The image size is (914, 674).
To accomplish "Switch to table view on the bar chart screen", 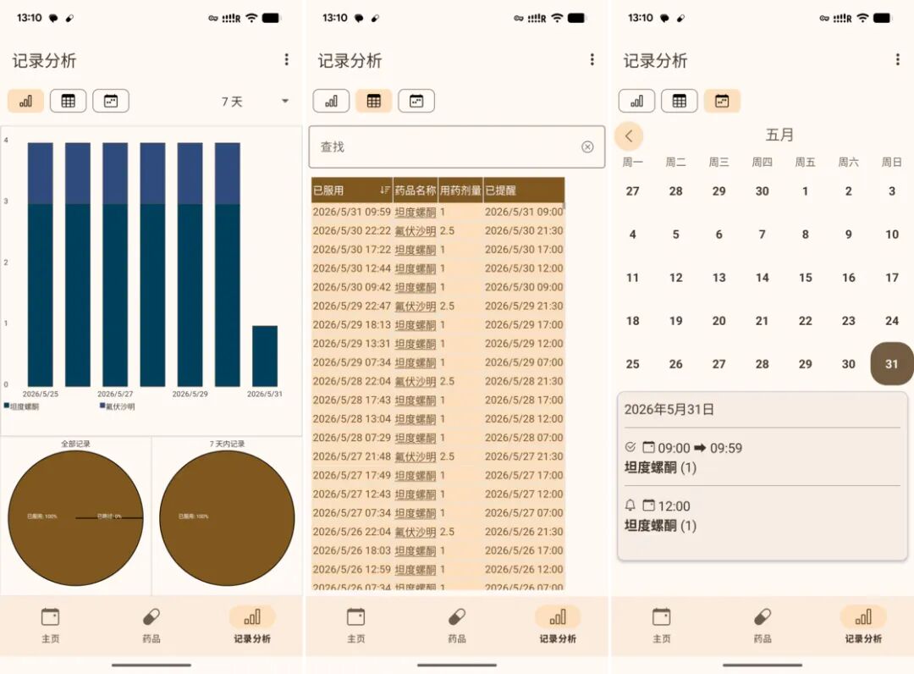I will 69,101.
